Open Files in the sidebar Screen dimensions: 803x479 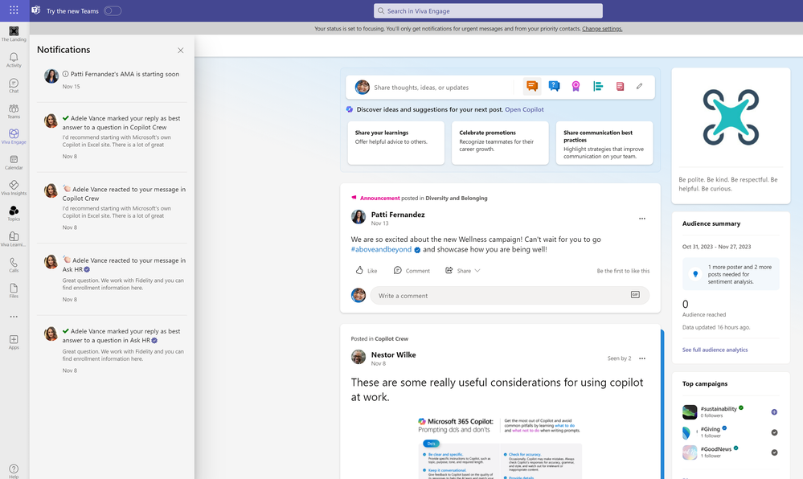click(14, 290)
